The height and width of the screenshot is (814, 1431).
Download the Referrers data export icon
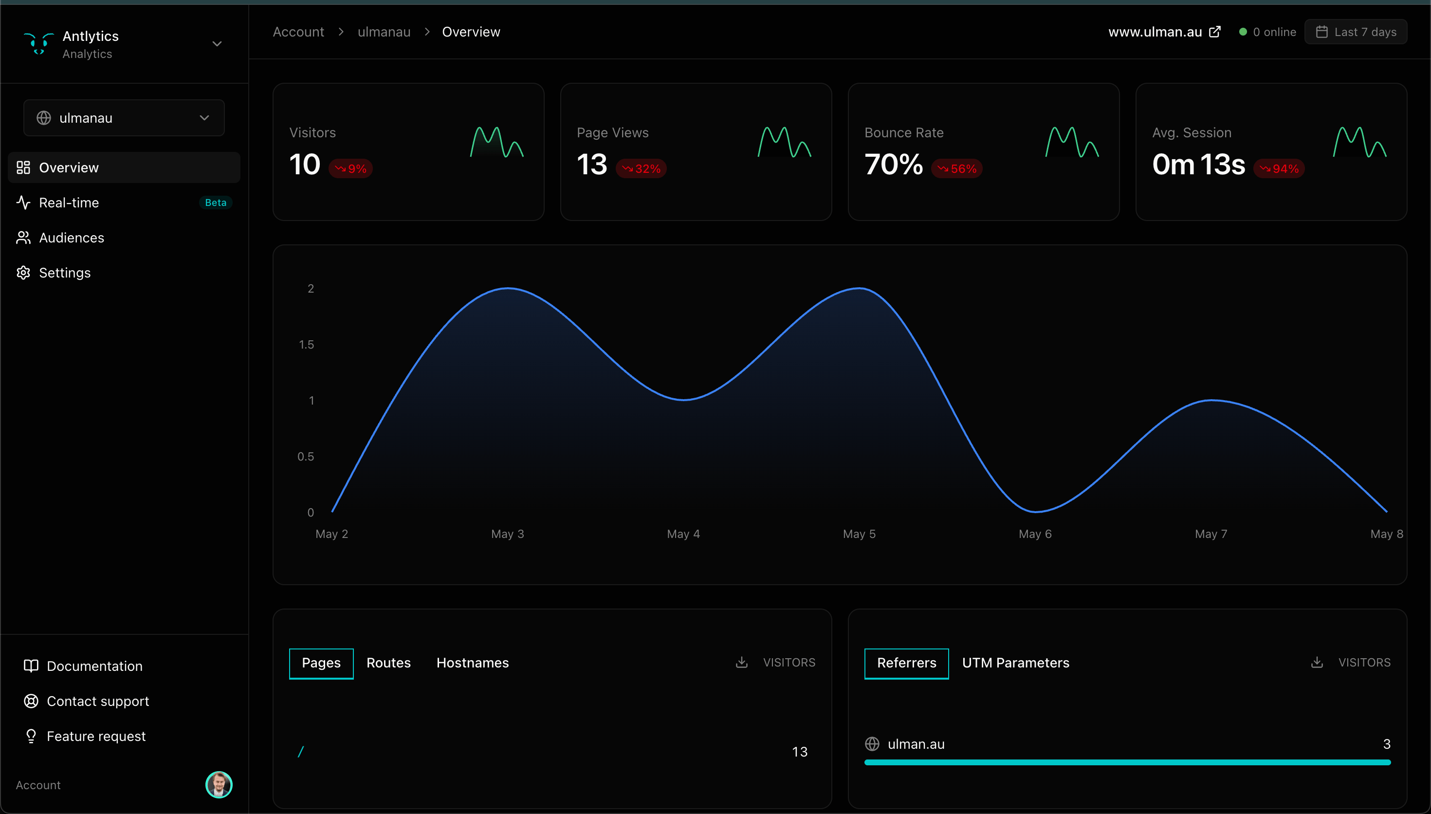(1317, 663)
